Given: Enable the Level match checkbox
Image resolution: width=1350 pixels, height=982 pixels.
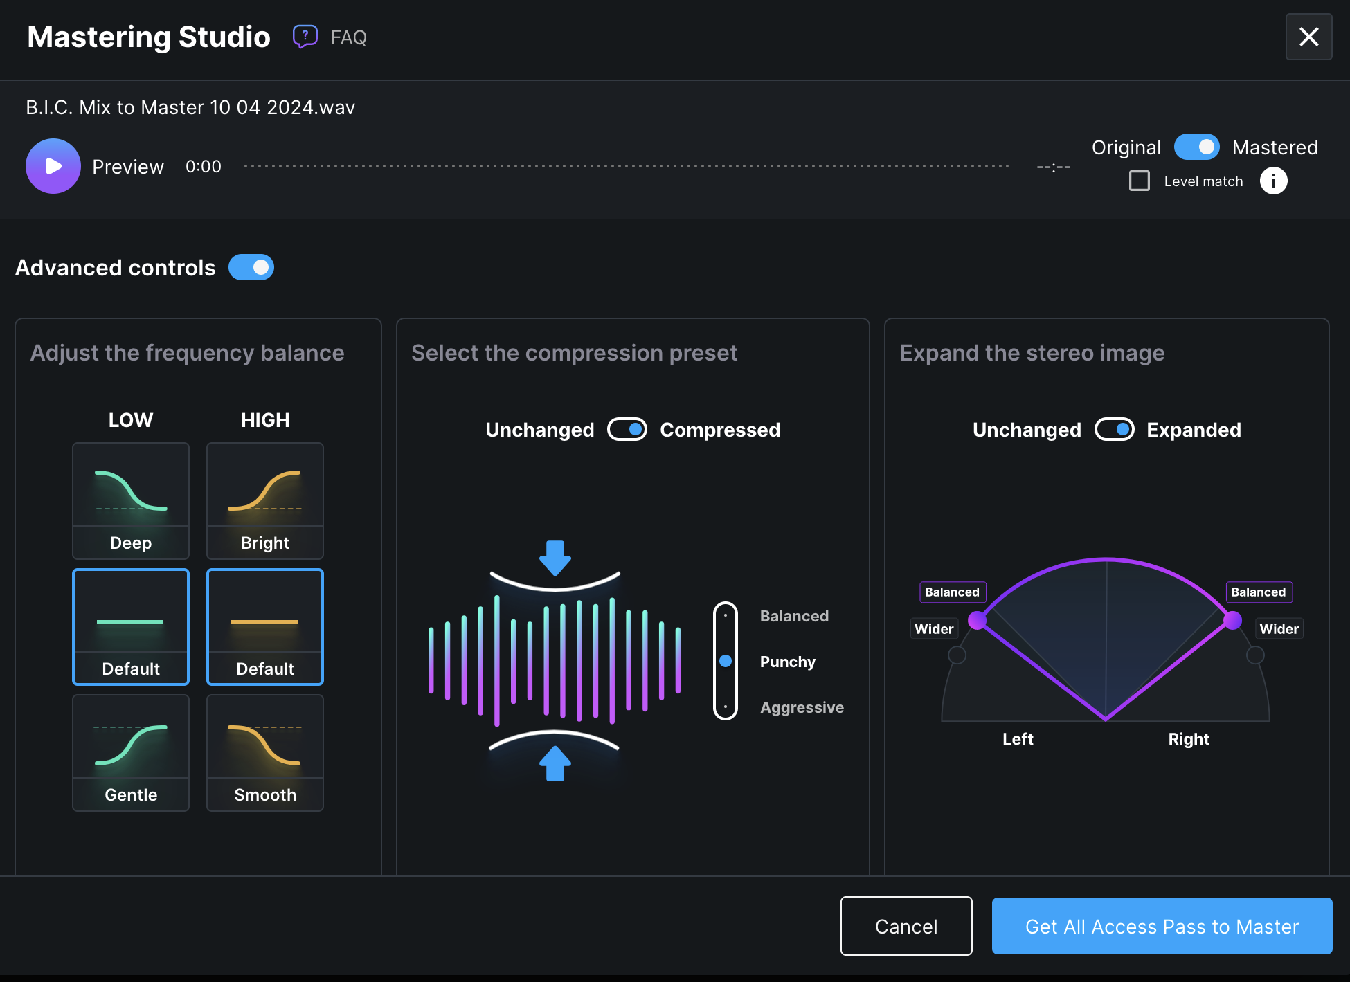Looking at the screenshot, I should pos(1140,181).
